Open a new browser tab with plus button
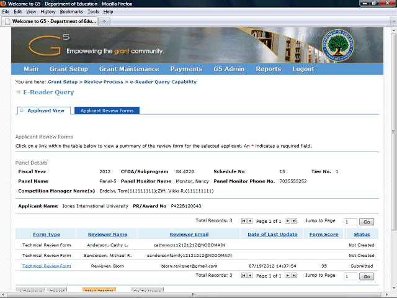Screen dimensions: 397x298 click(x=104, y=21)
